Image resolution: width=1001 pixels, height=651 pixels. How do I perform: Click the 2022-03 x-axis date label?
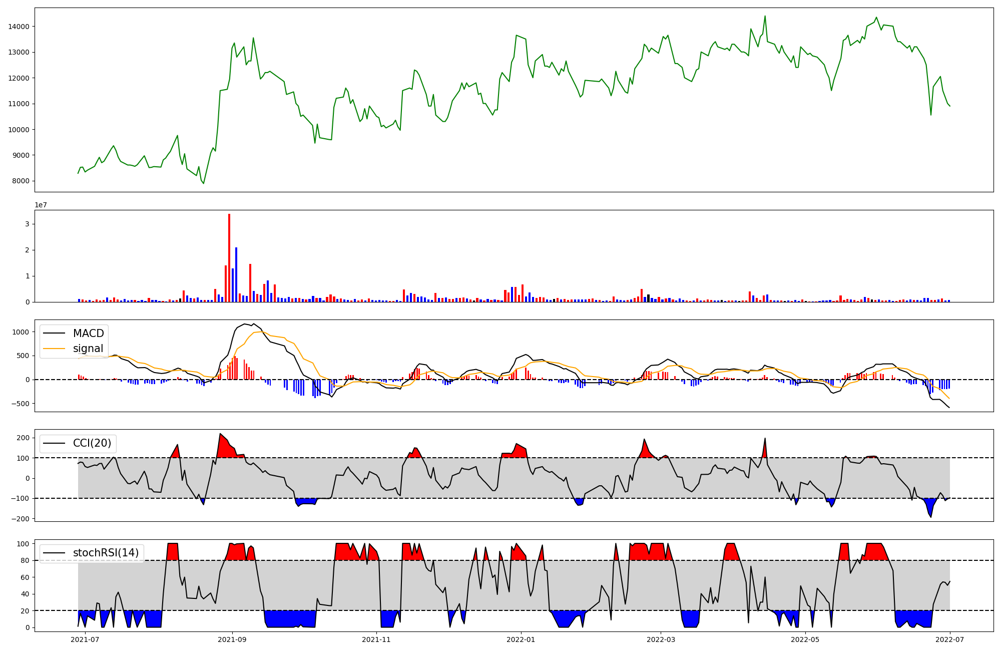[x=661, y=639]
